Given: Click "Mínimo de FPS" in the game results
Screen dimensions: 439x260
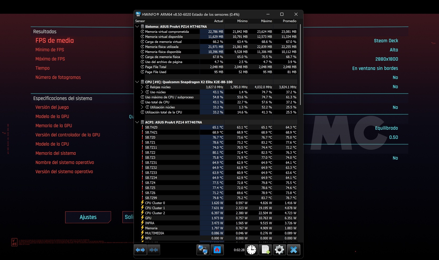Looking at the screenshot, I should [x=50, y=50].
